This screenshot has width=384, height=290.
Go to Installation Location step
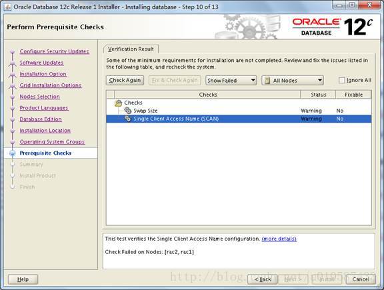[x=45, y=130]
